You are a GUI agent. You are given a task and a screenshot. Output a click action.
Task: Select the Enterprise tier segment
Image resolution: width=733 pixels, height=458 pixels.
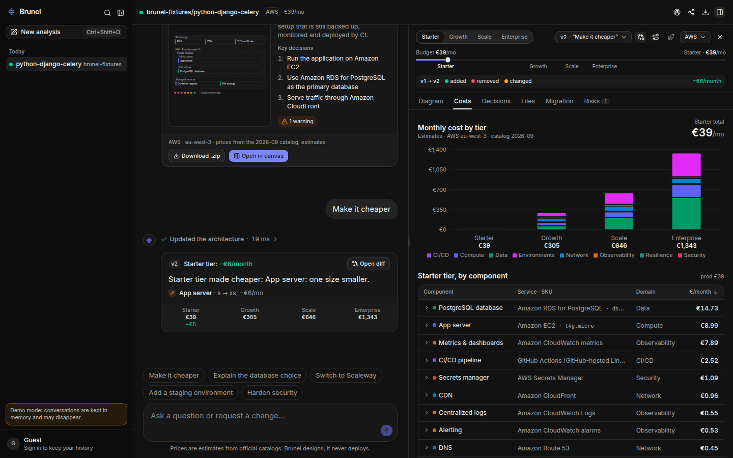coord(514,37)
